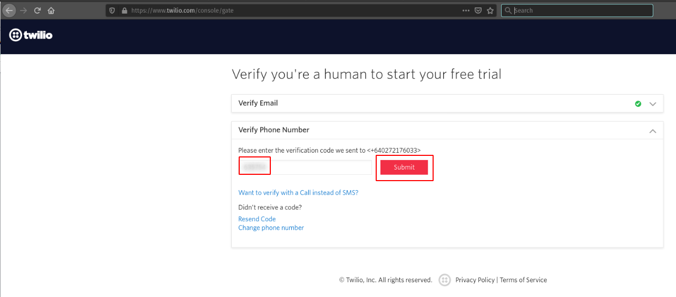Save the page to Pocket

pyautogui.click(x=478, y=11)
